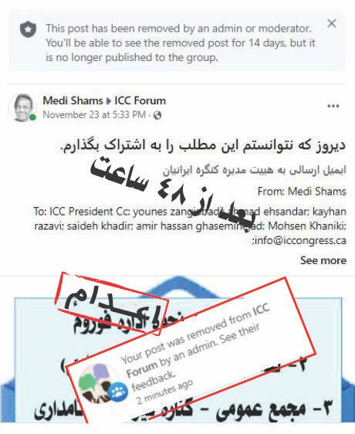
Task: Click the shield icon in removal notice
Action: [28, 29]
